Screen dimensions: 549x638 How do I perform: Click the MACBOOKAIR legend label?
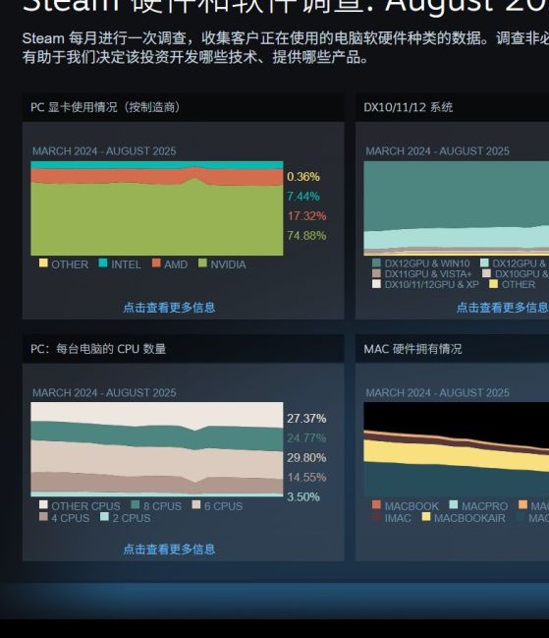469,519
